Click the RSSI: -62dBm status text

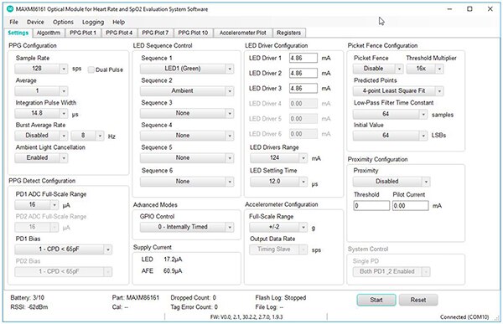29,307
